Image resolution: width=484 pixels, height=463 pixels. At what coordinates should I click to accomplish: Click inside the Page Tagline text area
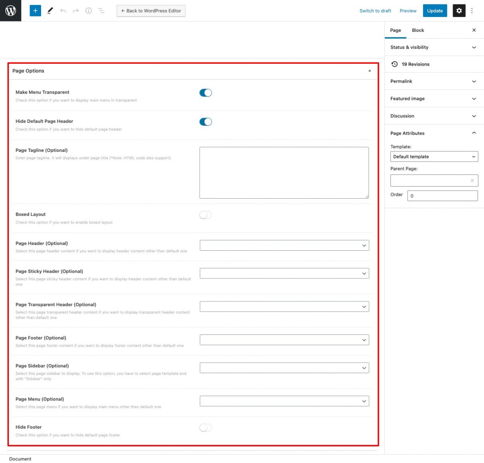(284, 172)
